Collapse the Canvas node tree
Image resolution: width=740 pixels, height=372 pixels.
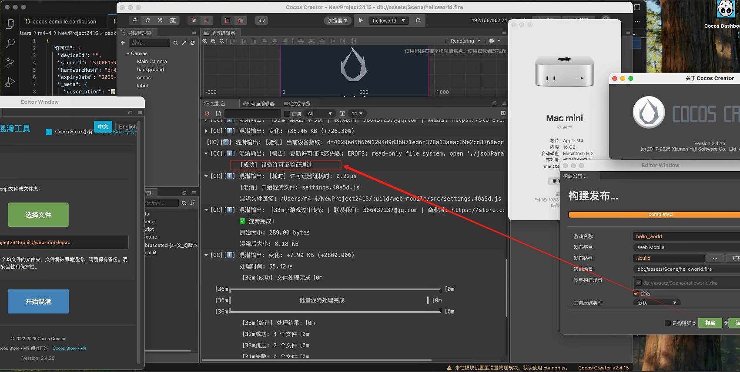pyautogui.click(x=128, y=53)
